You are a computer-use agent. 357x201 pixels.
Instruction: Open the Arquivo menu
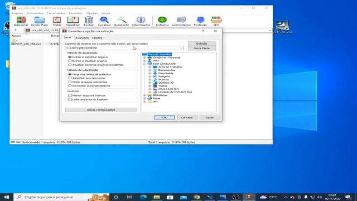[x=17, y=13]
